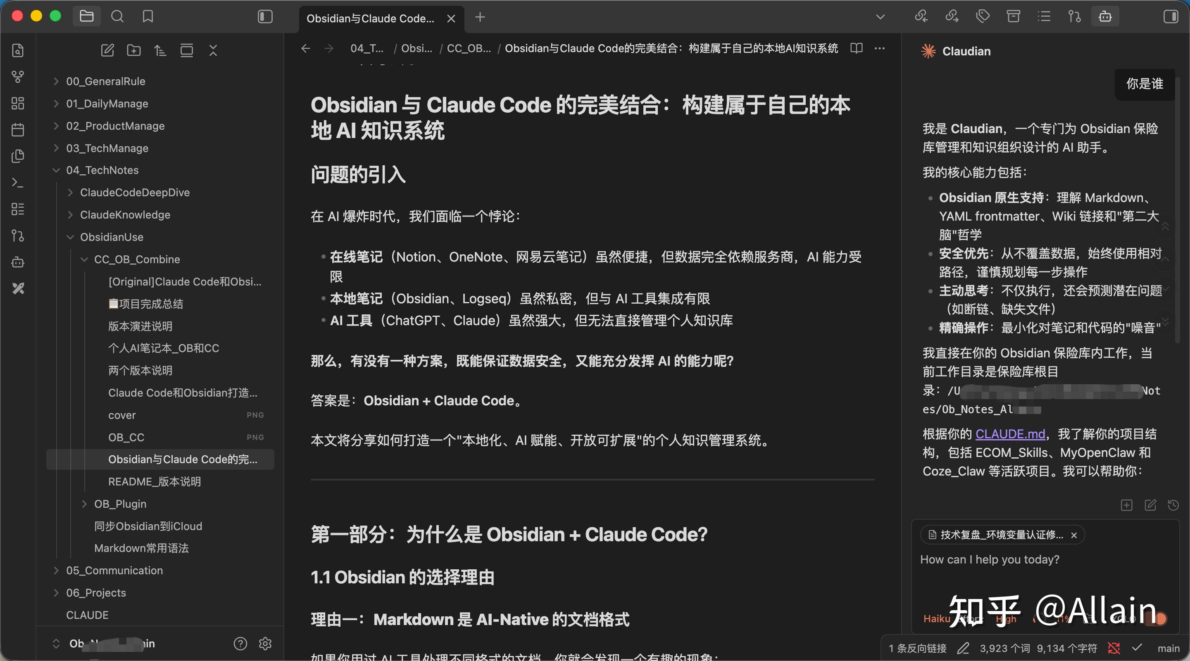
Task: Open quick switcher from left ribbon top icon
Action: coord(17,50)
